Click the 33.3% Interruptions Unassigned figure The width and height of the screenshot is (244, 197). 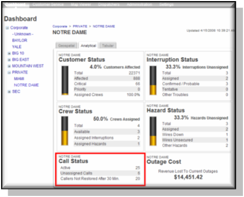click(197, 67)
